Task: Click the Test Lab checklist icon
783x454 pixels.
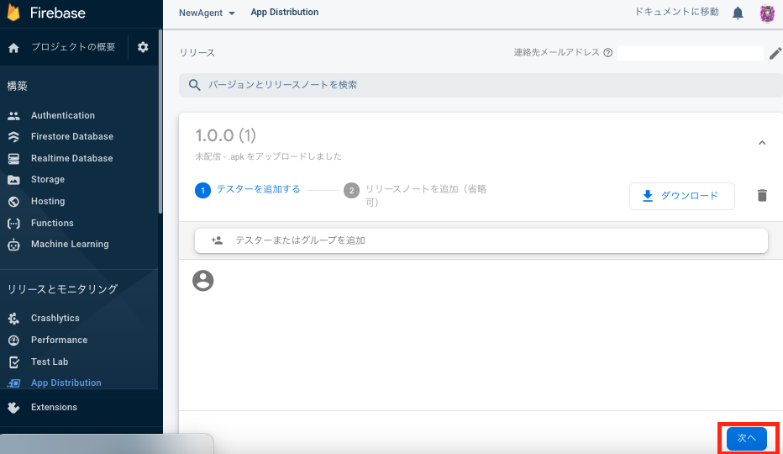Action: click(13, 362)
